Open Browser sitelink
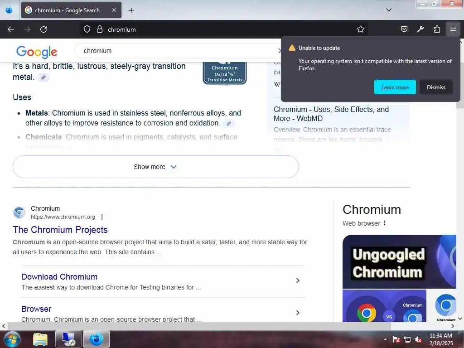 [36, 309]
